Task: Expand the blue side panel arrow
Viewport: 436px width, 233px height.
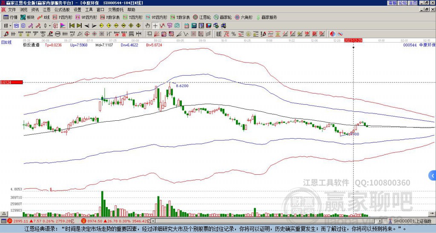Action: coord(433,176)
